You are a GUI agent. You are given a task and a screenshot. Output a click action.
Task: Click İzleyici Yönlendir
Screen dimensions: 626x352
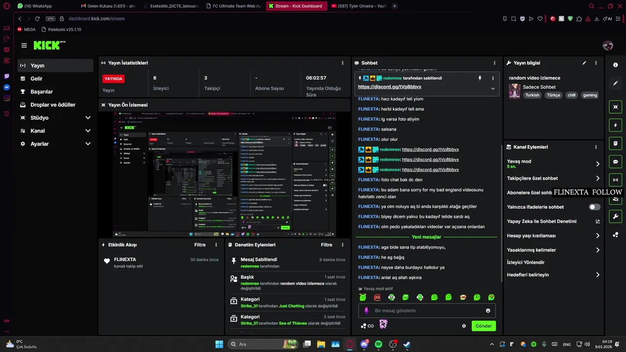[526, 263]
